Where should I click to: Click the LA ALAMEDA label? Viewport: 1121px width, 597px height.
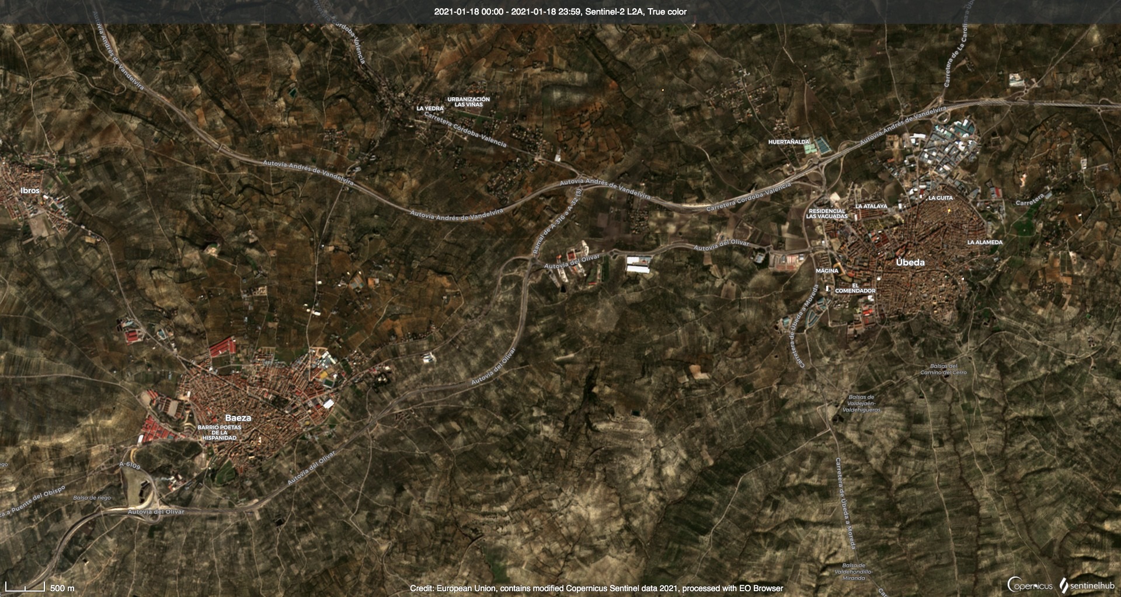pyautogui.click(x=985, y=242)
